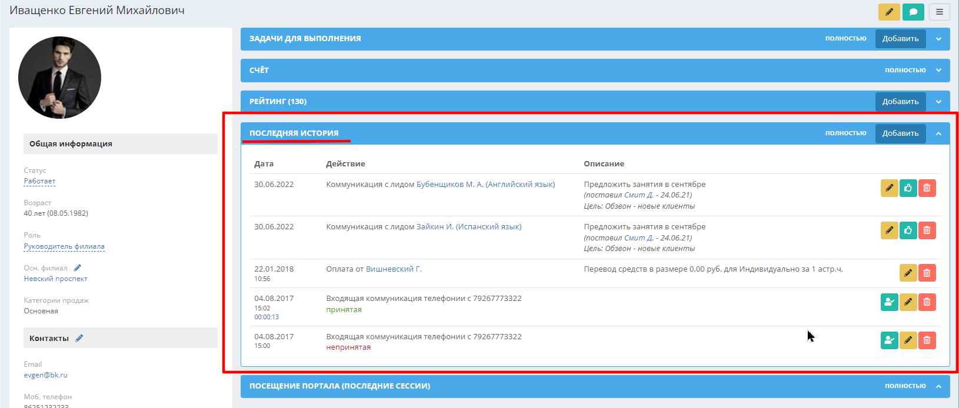Open lead Бубенщиков М. А. (Английский язык) link
The image size is (959, 408).
(485, 185)
